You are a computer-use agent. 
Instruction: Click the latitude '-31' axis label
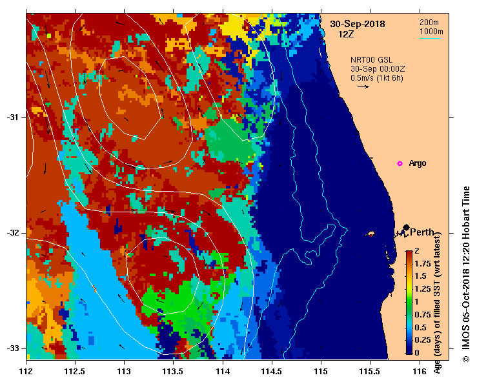click(x=12, y=117)
